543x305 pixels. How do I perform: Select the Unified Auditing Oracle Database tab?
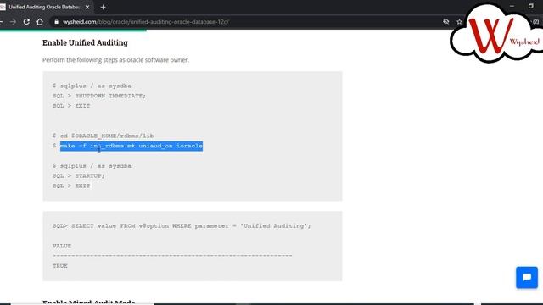[44, 7]
